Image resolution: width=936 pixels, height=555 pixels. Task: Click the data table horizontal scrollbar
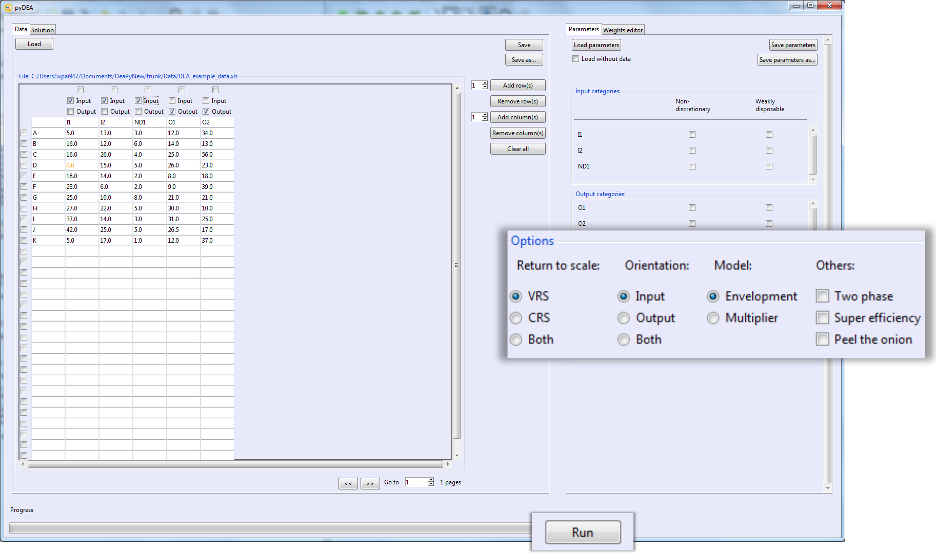pos(235,464)
